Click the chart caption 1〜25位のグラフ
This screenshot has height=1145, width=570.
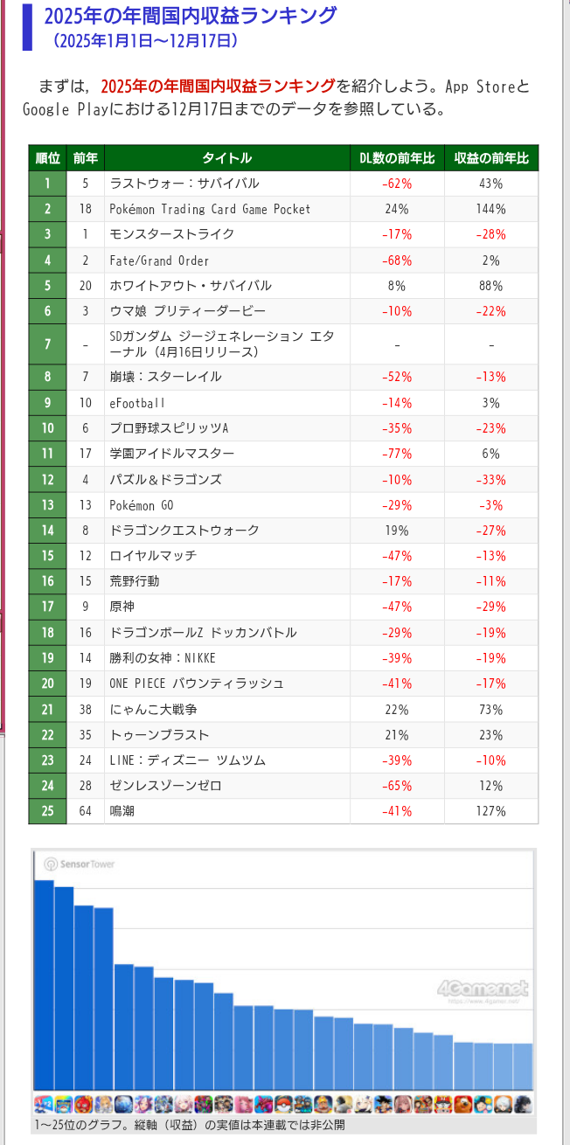188,1125
